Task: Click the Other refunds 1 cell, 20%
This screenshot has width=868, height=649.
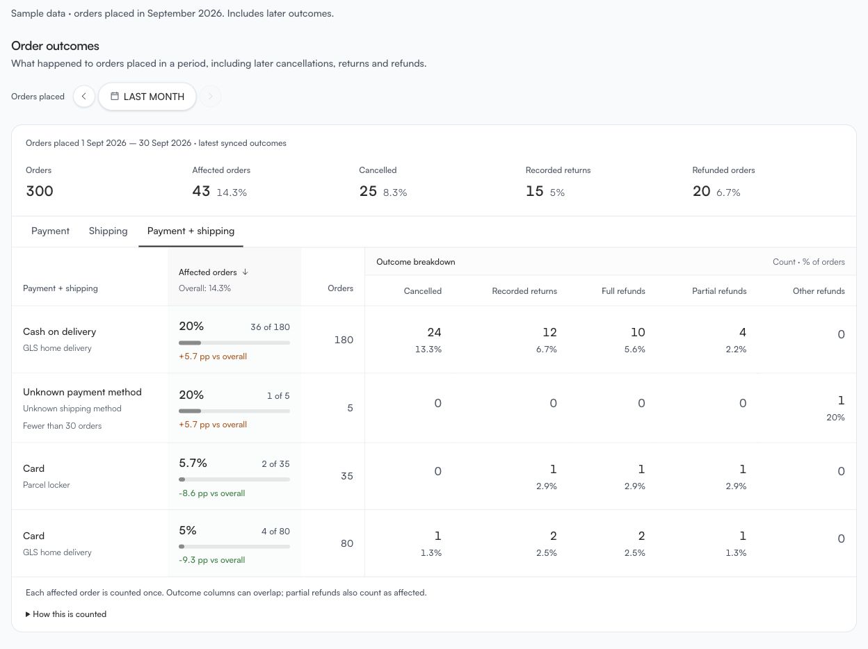Action: [835, 408]
